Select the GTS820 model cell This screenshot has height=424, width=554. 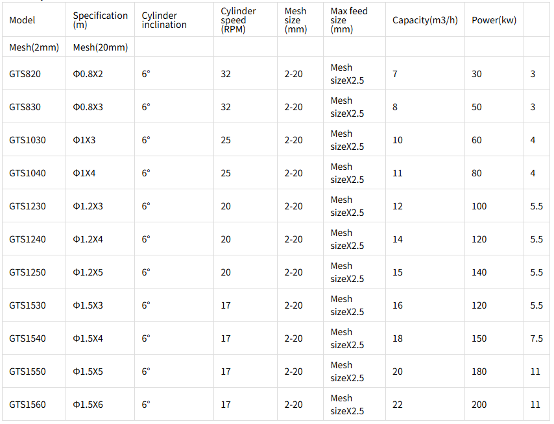[x=25, y=74]
